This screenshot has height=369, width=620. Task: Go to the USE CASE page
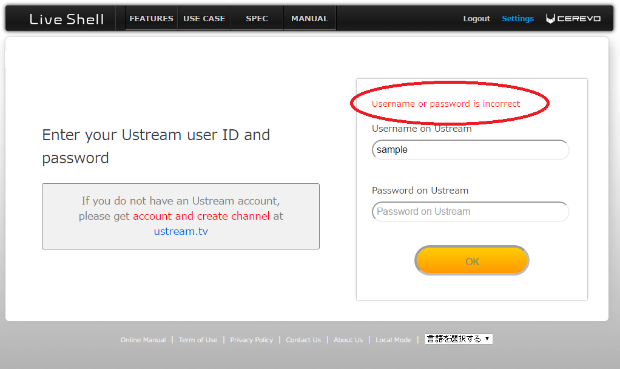pyautogui.click(x=204, y=19)
